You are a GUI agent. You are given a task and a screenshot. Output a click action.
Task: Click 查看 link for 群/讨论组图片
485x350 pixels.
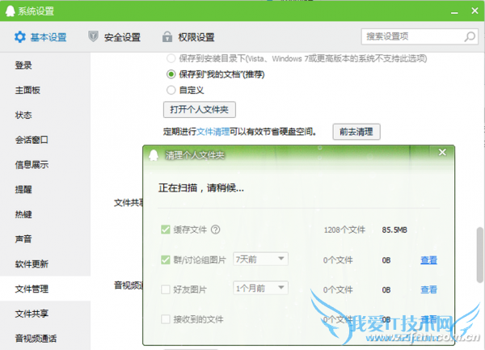(428, 260)
